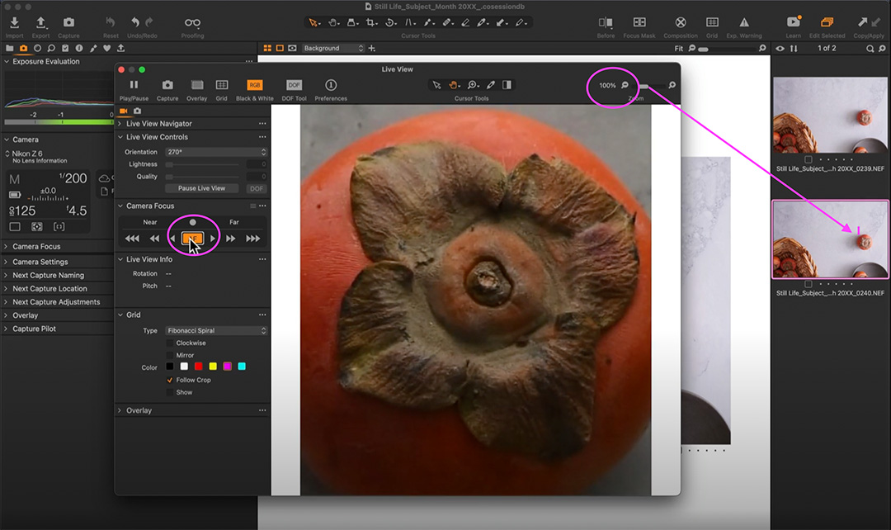Open the Exp. Warning tool
The width and height of the screenshot is (891, 530).
[x=744, y=22]
